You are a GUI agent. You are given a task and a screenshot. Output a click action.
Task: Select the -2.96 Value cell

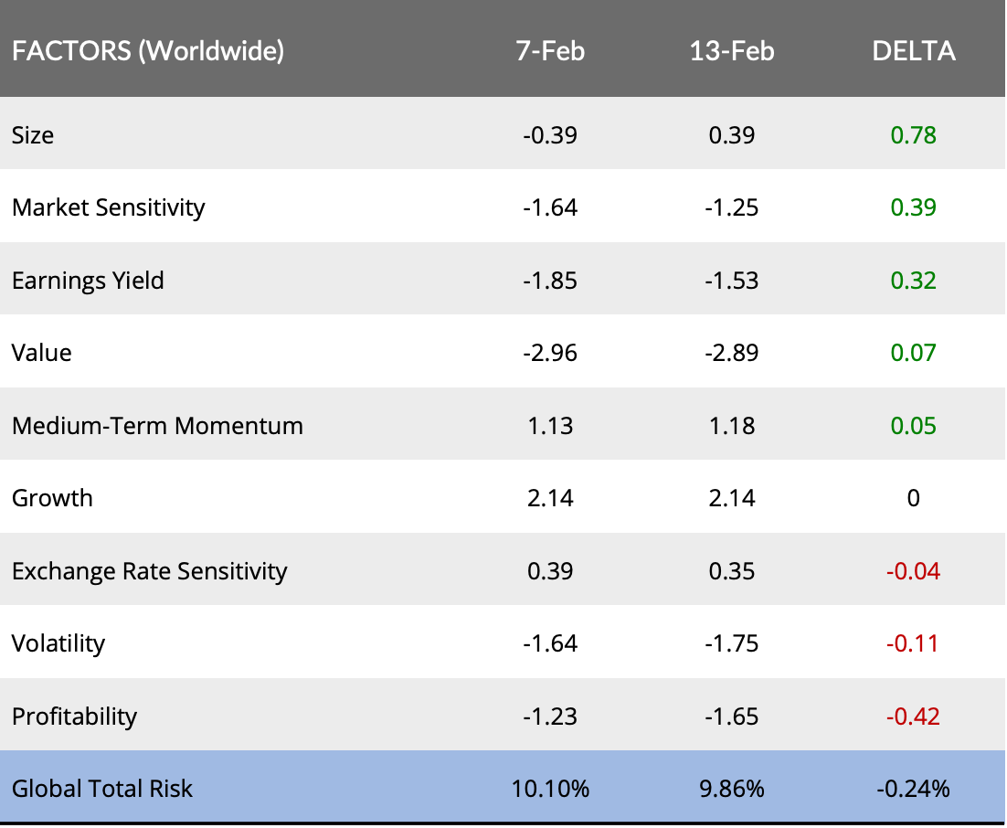[x=550, y=353]
